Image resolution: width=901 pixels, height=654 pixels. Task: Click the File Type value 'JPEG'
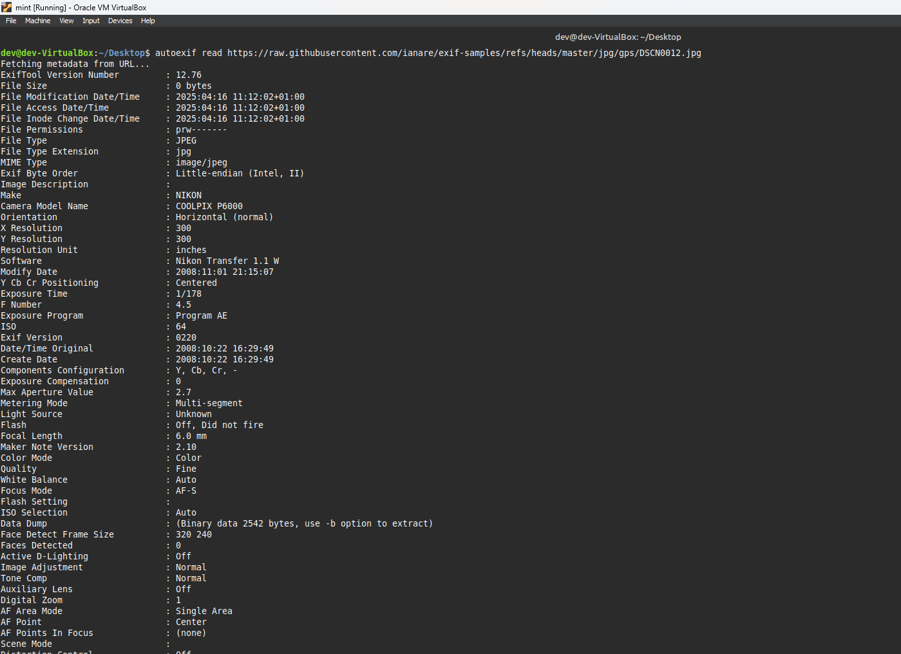(186, 140)
